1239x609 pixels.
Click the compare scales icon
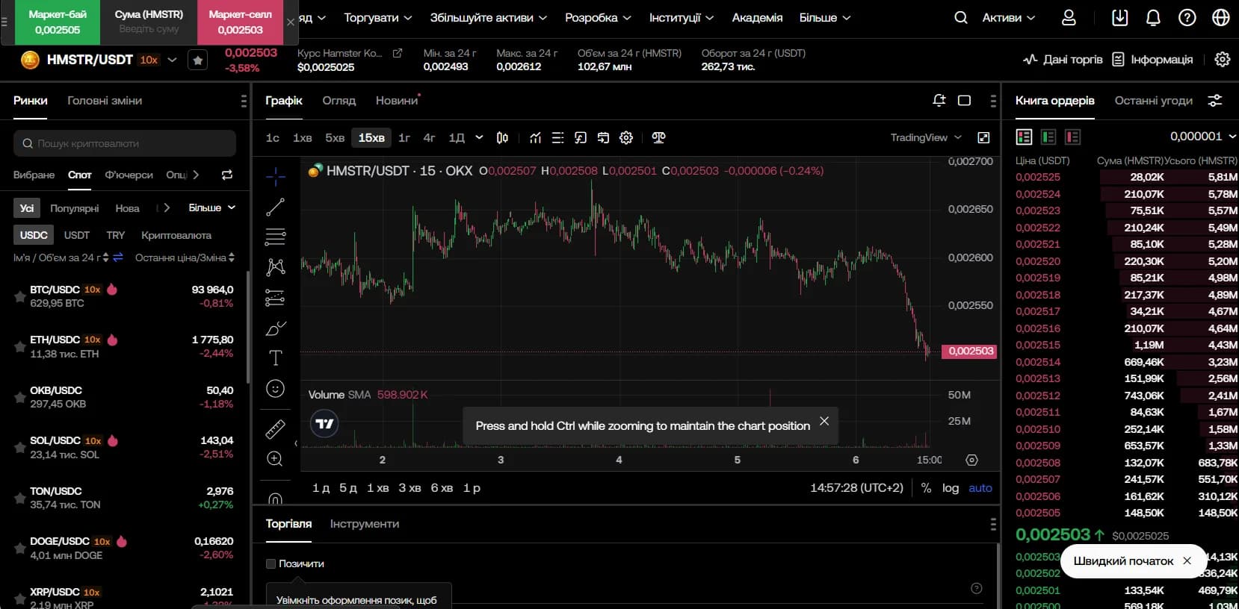[x=658, y=137]
